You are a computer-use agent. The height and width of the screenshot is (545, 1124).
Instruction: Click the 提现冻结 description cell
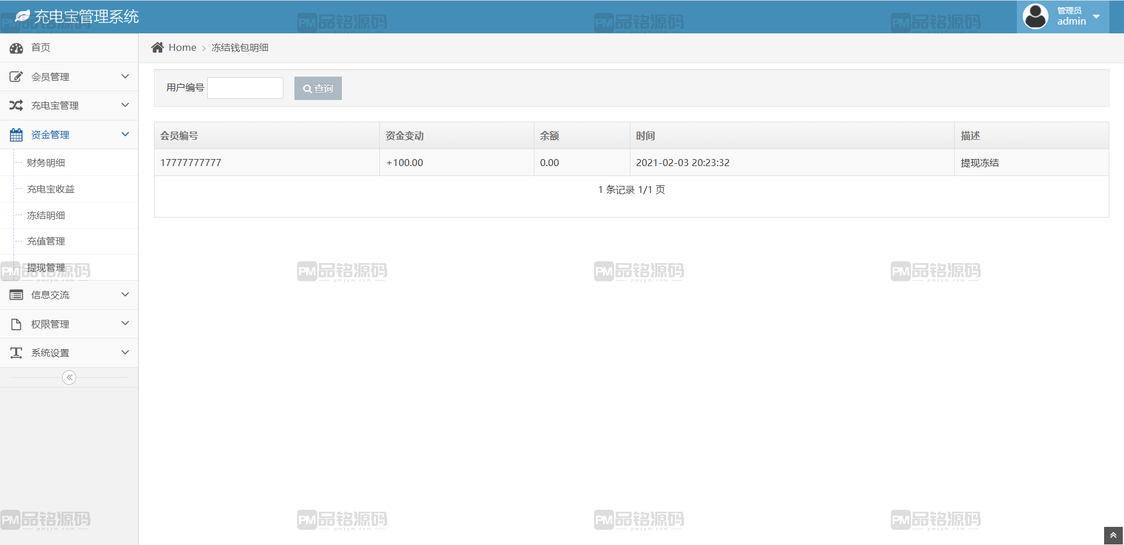pyautogui.click(x=1032, y=163)
